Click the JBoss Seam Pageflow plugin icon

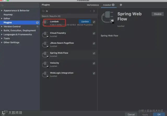[x=45, y=45]
